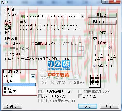122x111 pixels.
Task: Select the 幻灯片 range radio button
Action: point(7,54)
